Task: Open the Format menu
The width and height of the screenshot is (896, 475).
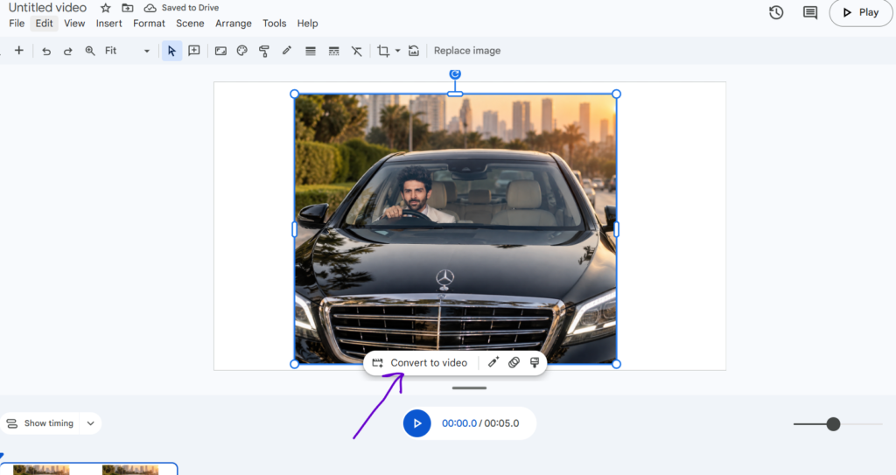Action: [x=149, y=24]
